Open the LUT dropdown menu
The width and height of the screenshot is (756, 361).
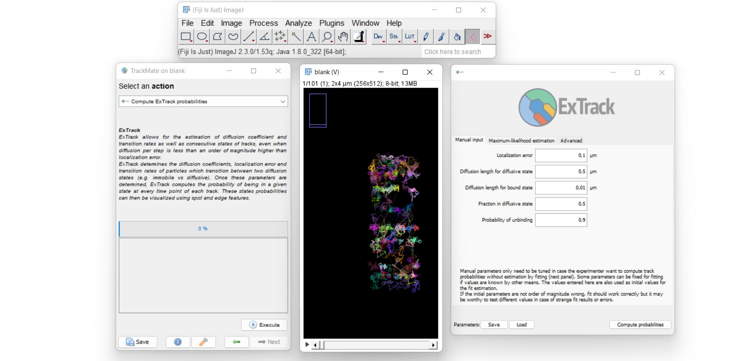[x=410, y=37]
